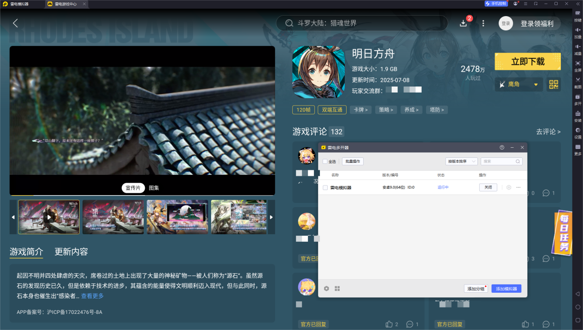Toggle the 手机控制 phone control button
The width and height of the screenshot is (583, 330).
[x=496, y=4]
